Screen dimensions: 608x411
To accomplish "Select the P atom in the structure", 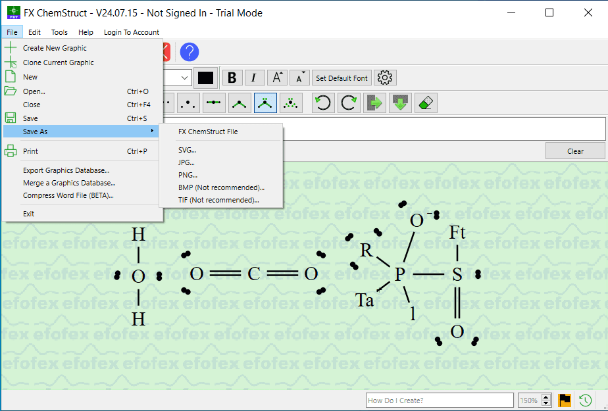I will coord(400,274).
